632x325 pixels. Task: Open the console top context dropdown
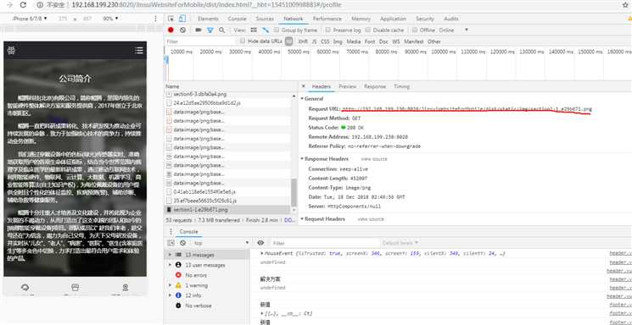(221, 243)
